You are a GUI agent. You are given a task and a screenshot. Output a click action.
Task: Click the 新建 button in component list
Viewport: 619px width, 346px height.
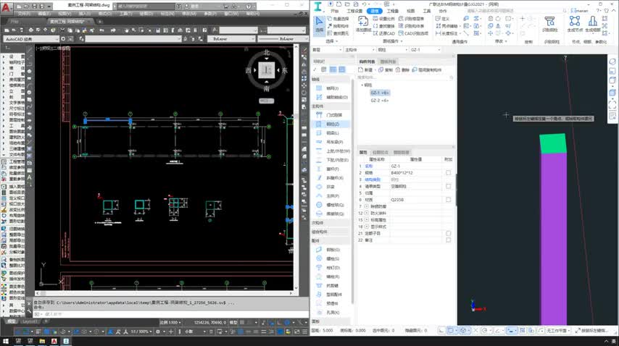(x=367, y=70)
